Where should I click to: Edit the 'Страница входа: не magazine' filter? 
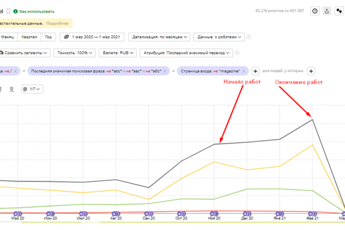pos(210,71)
